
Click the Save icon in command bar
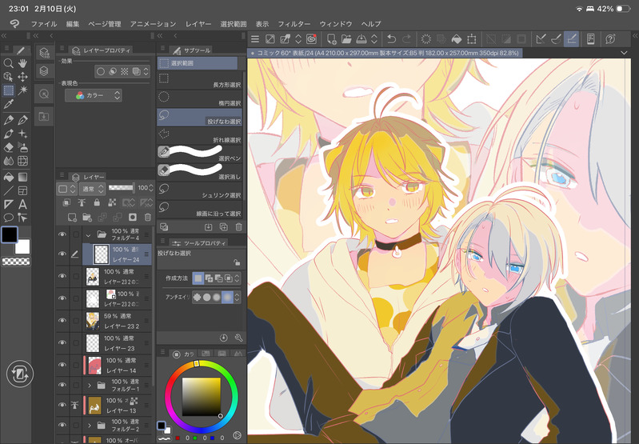[x=361, y=39]
